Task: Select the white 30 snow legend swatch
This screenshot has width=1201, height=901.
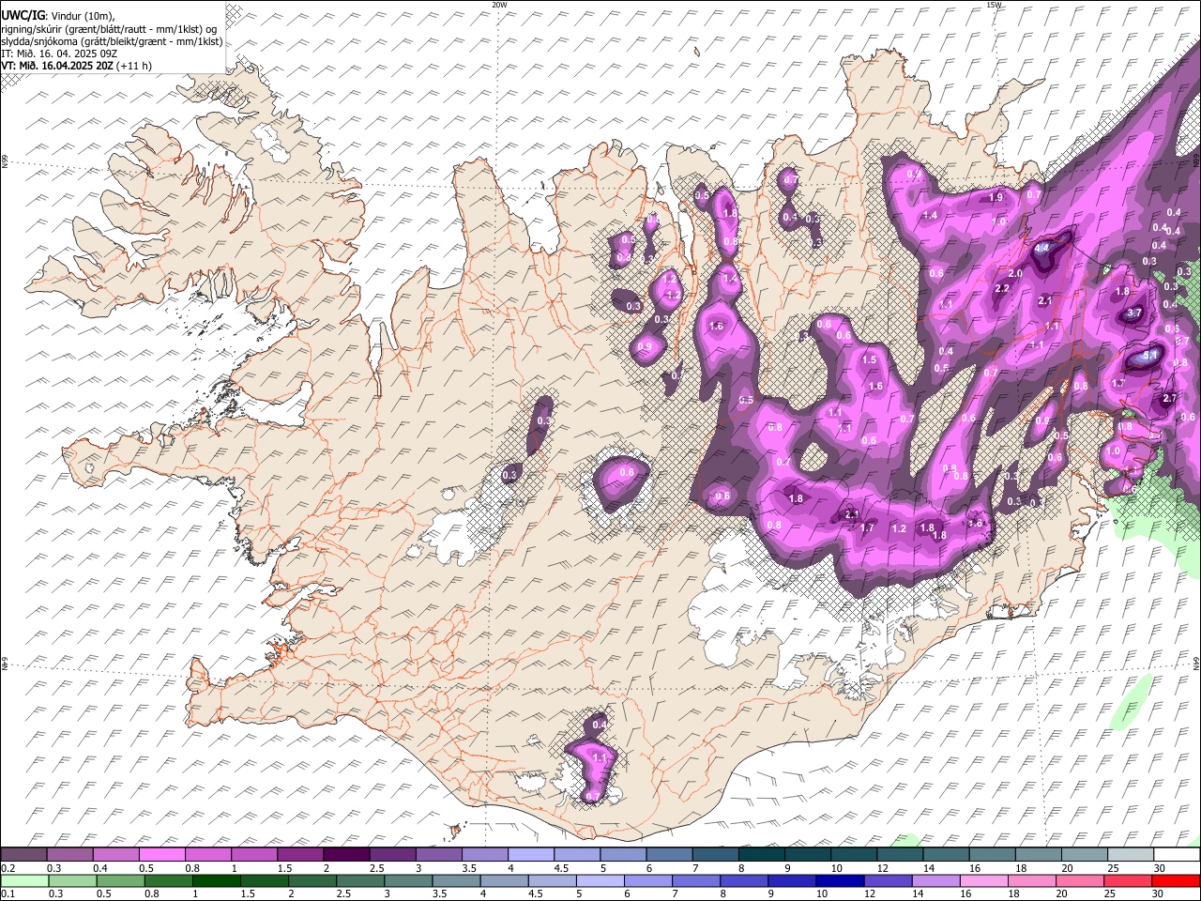Action: pyautogui.click(x=1177, y=855)
